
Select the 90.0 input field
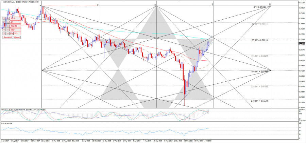[x=16, y=18]
